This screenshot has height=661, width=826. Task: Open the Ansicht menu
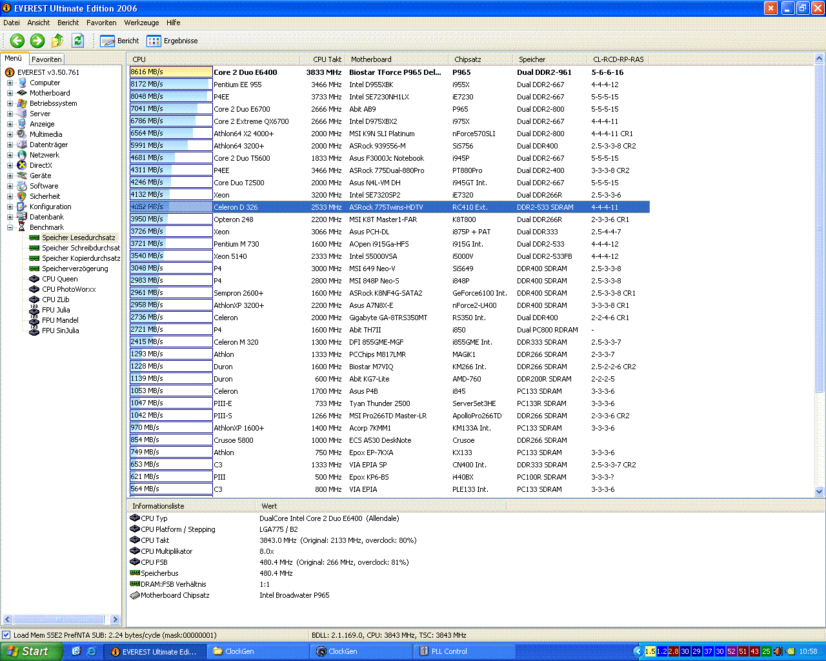[39, 23]
